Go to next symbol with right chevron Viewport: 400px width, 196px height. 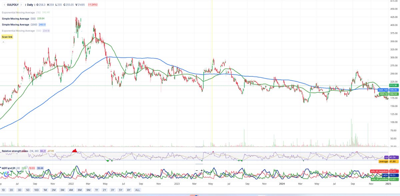click(21, 5)
